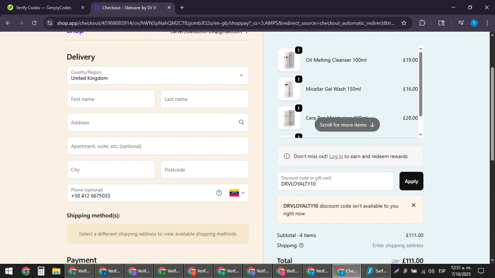Click the cart list scroll-up arrow
495x278 pixels.
(x=420, y=48)
